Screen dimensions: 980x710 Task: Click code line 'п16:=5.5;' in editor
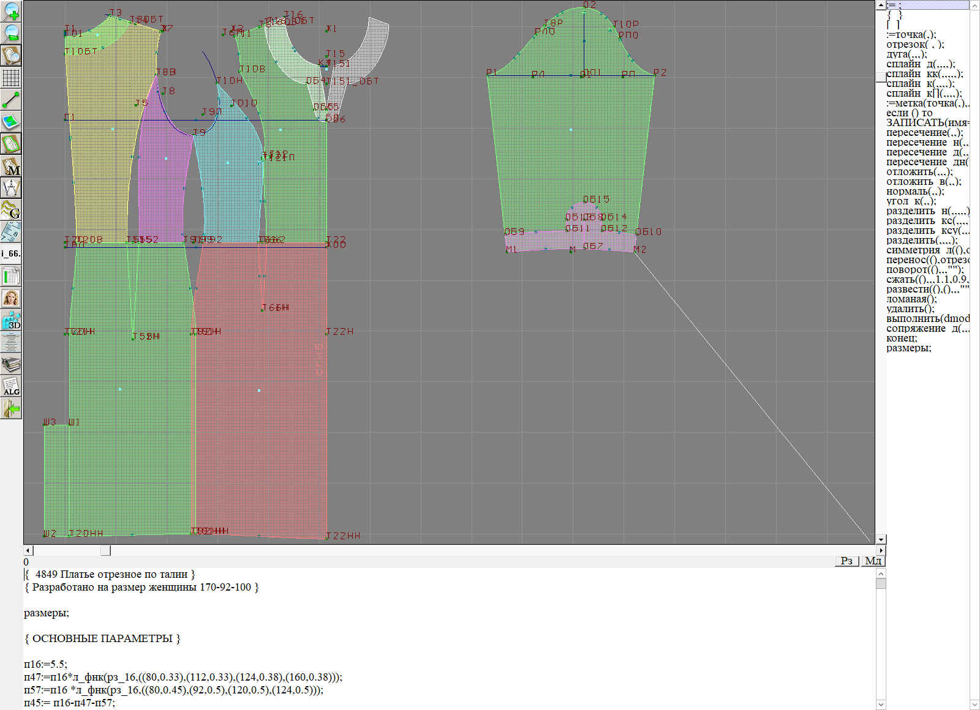46,664
